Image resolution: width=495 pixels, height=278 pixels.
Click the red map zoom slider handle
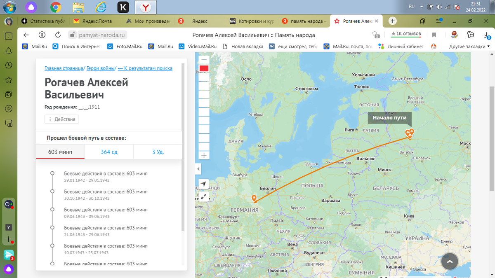pos(204,68)
